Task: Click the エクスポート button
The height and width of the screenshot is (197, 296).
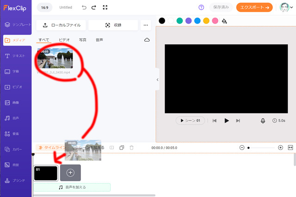Action: coord(254,7)
